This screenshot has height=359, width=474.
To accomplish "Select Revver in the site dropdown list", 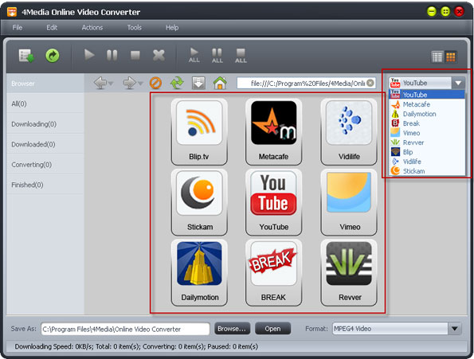I will (x=427, y=142).
